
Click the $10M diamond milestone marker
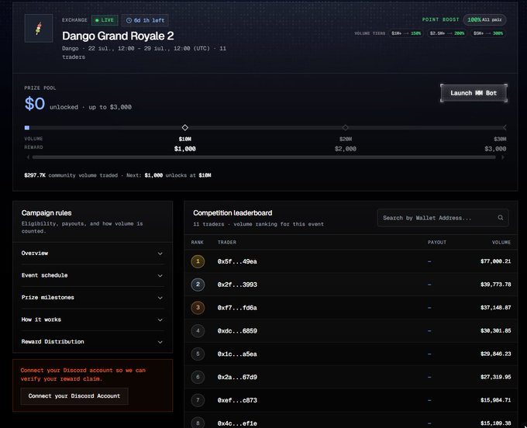pos(185,127)
